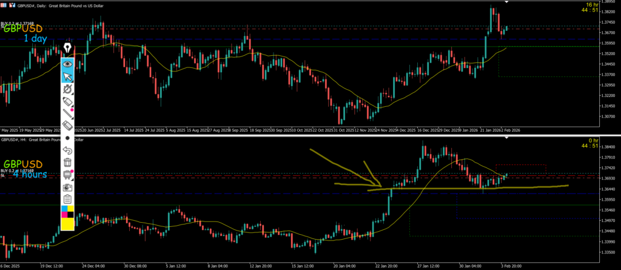Click the trash can to delete annotations
621x270 pixels.
point(68,162)
